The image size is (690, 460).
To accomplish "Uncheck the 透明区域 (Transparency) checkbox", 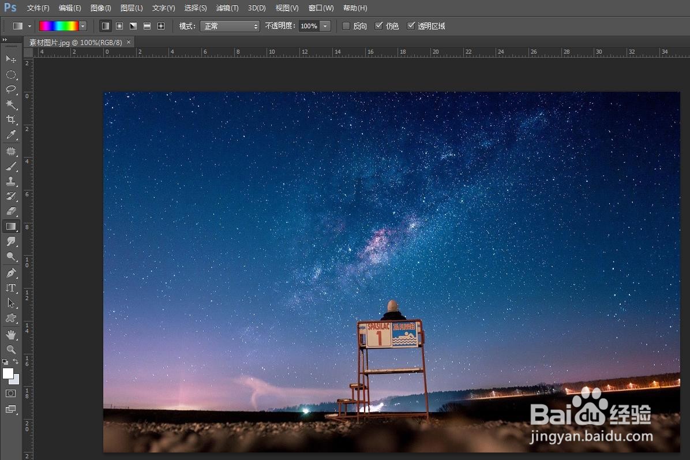I will click(x=411, y=26).
